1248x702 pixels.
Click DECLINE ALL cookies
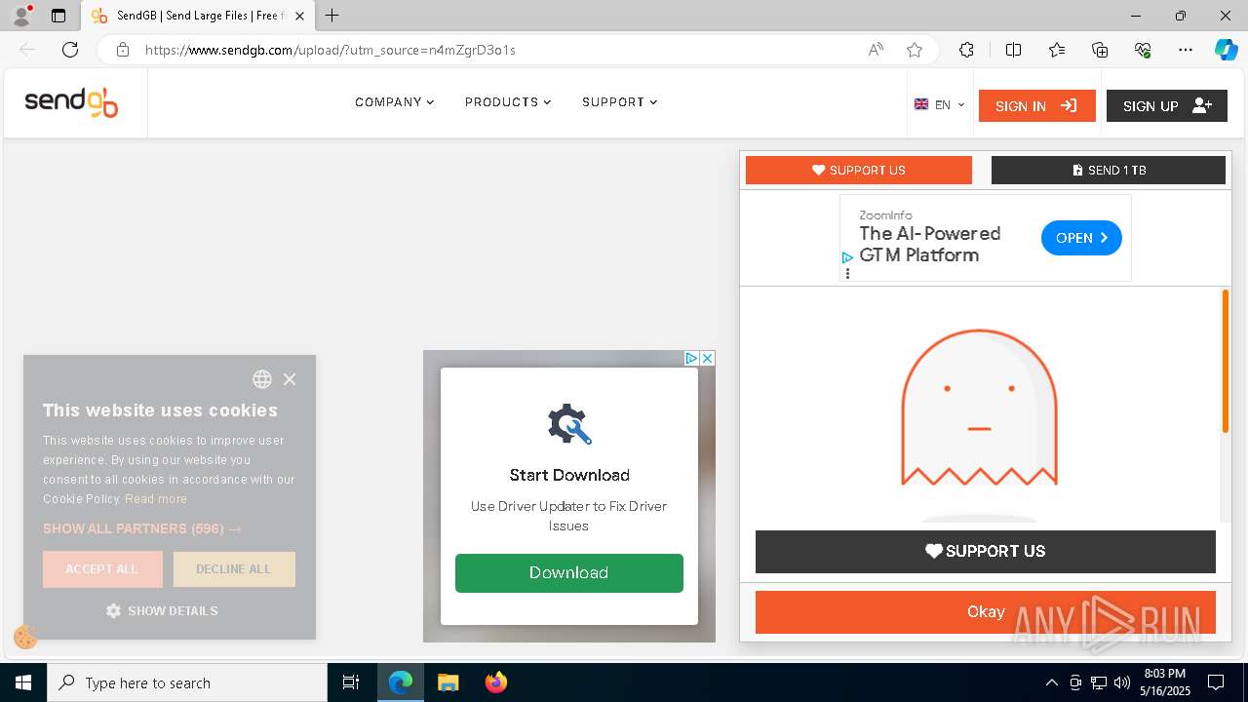tap(234, 569)
